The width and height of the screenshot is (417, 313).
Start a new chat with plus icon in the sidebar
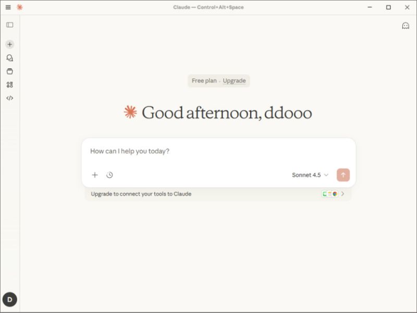10,44
